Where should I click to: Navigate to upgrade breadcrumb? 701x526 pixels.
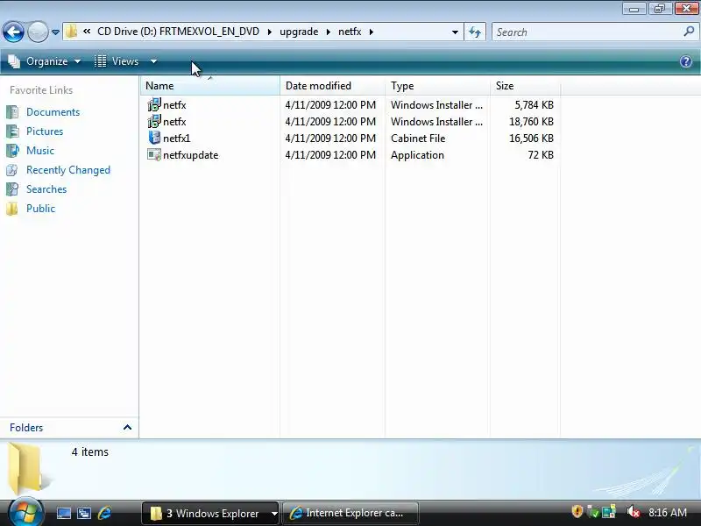pyautogui.click(x=299, y=32)
